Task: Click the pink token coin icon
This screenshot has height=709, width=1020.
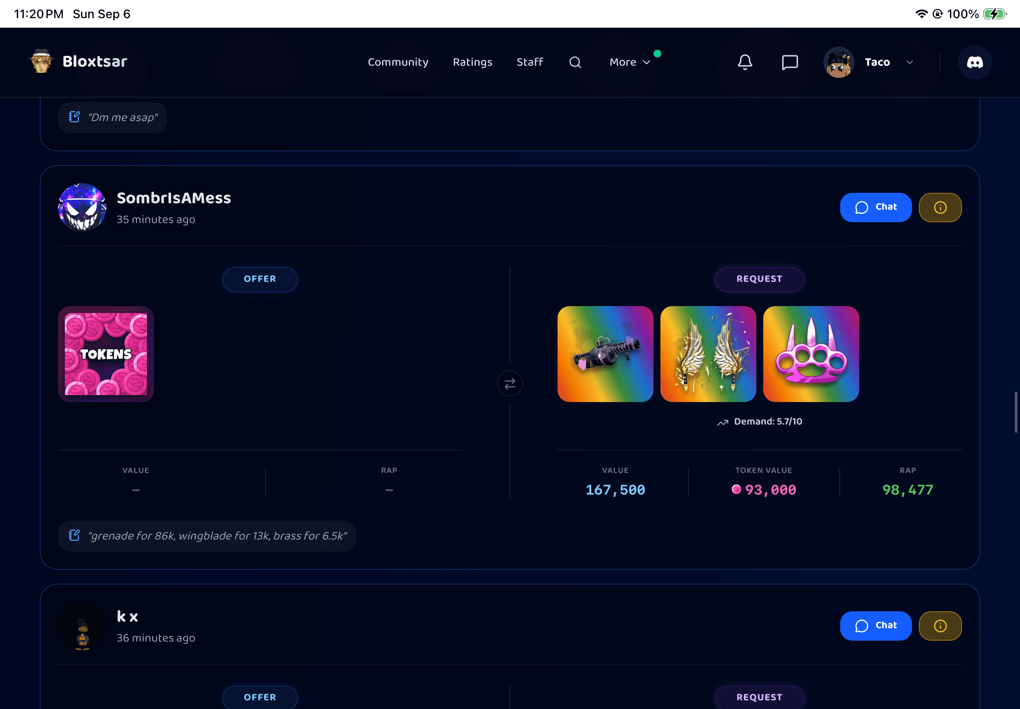Action: click(x=736, y=489)
